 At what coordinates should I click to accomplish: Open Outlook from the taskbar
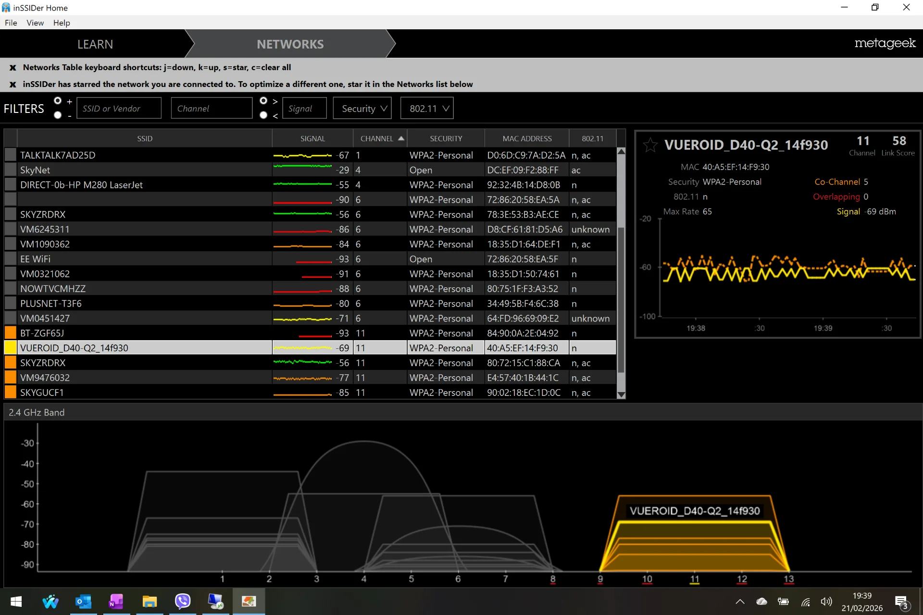tap(84, 601)
